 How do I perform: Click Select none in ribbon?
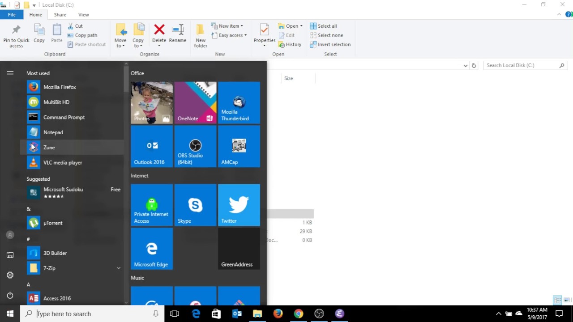(326, 35)
